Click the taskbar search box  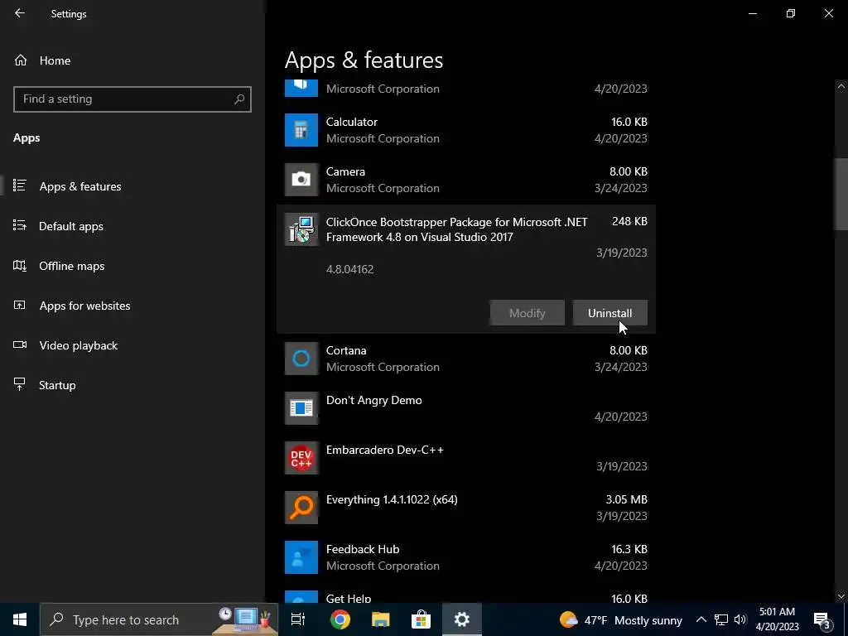pyautogui.click(x=159, y=619)
